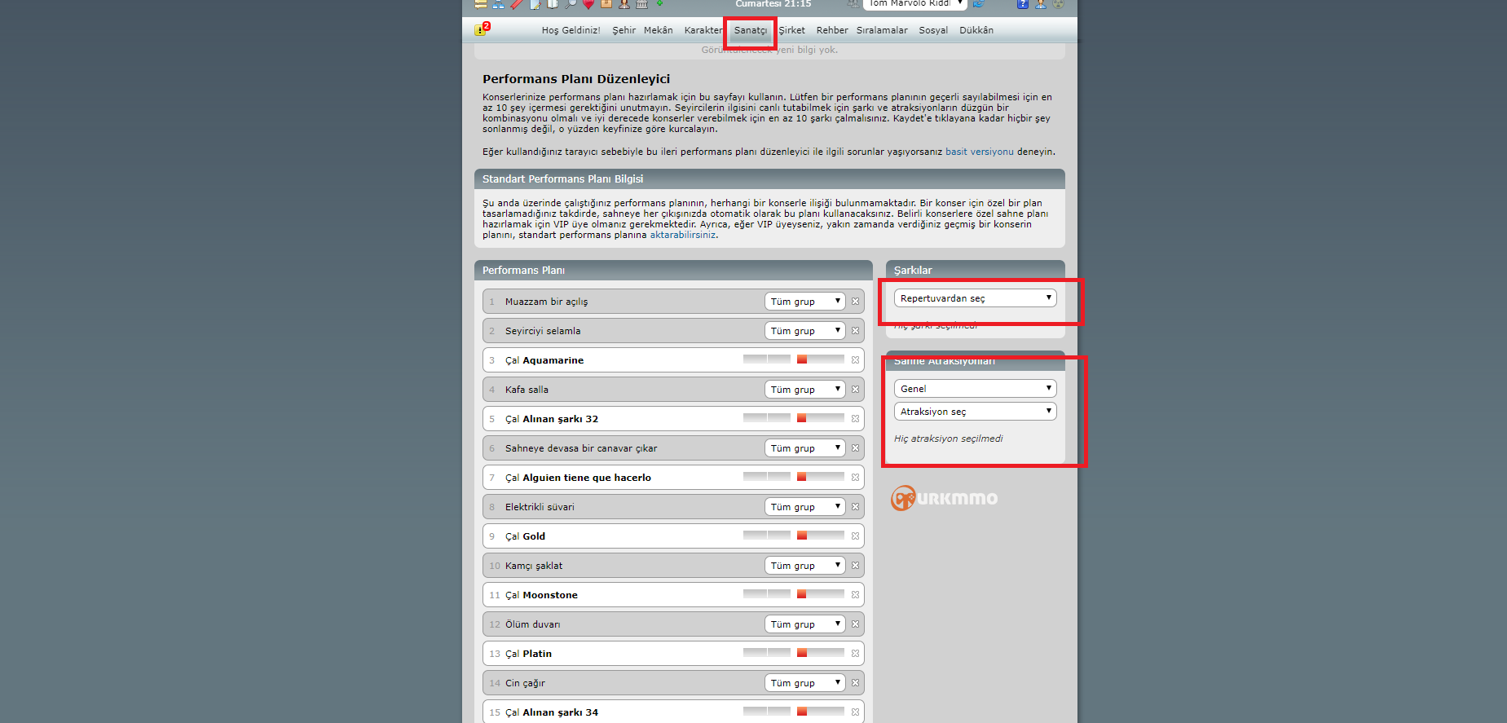
Task: Open the notification alert icon with badge
Action: [x=482, y=29]
